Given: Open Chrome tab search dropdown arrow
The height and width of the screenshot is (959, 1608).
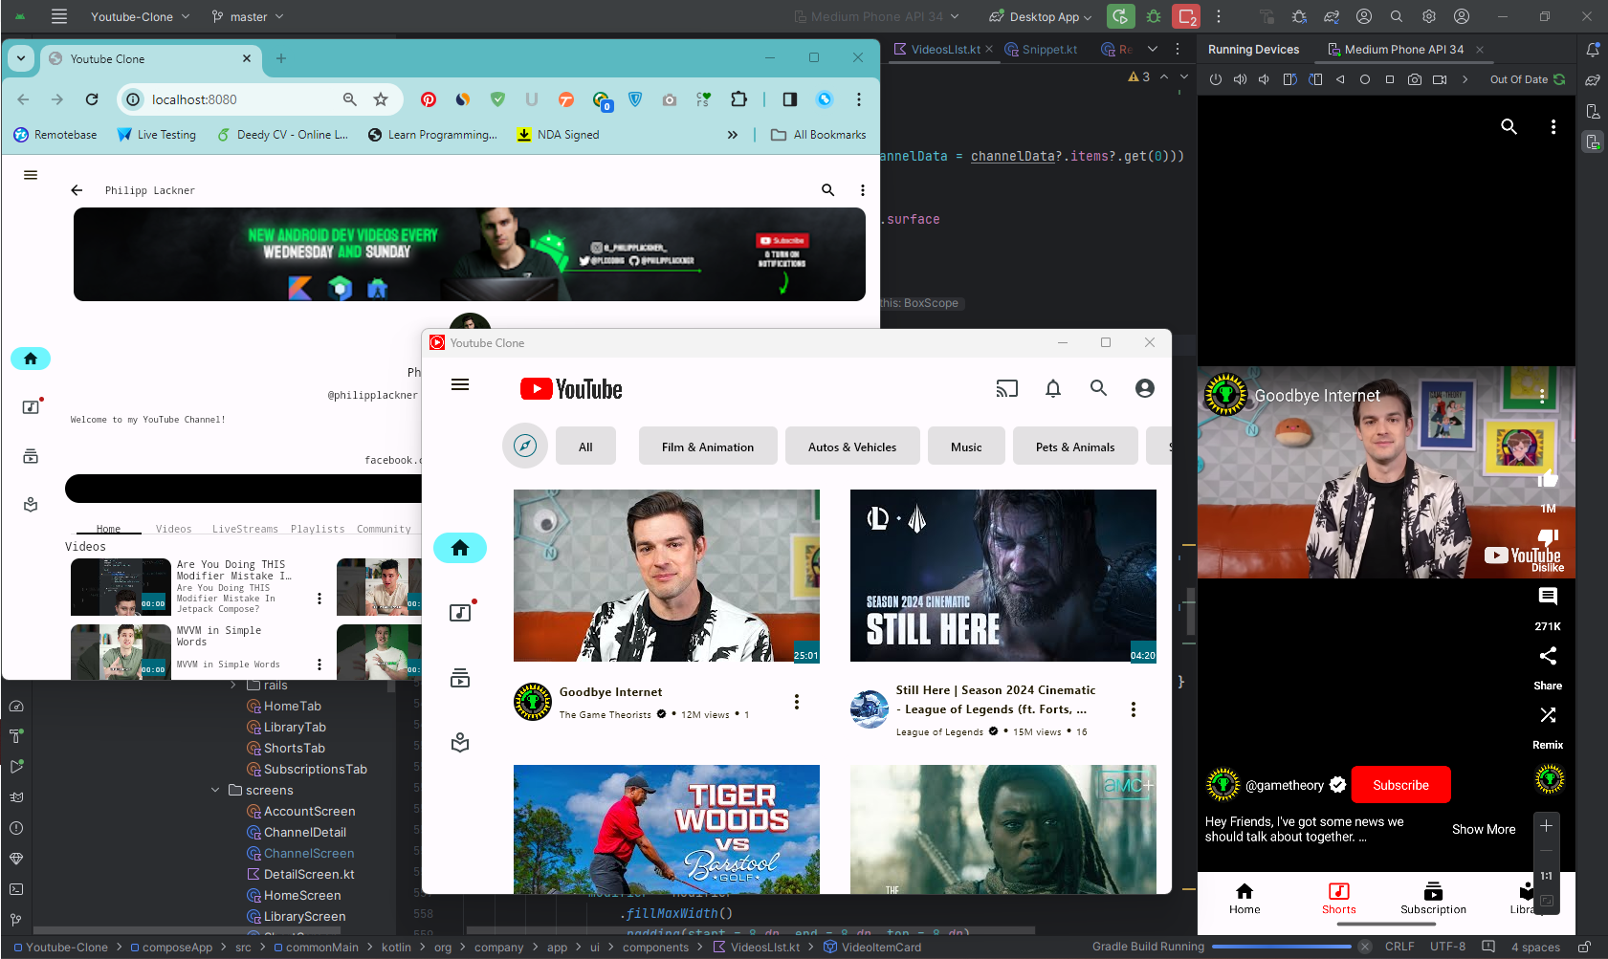Looking at the screenshot, I should 21,58.
